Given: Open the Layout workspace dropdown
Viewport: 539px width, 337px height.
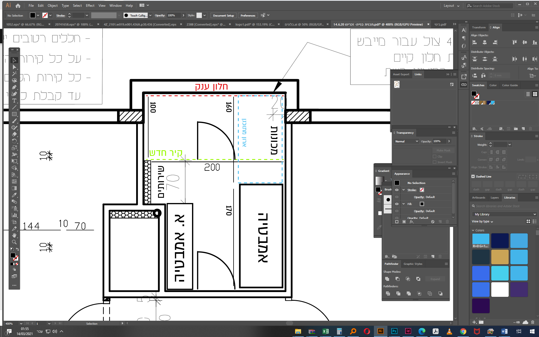Looking at the screenshot, I should pyautogui.click(x=451, y=6).
